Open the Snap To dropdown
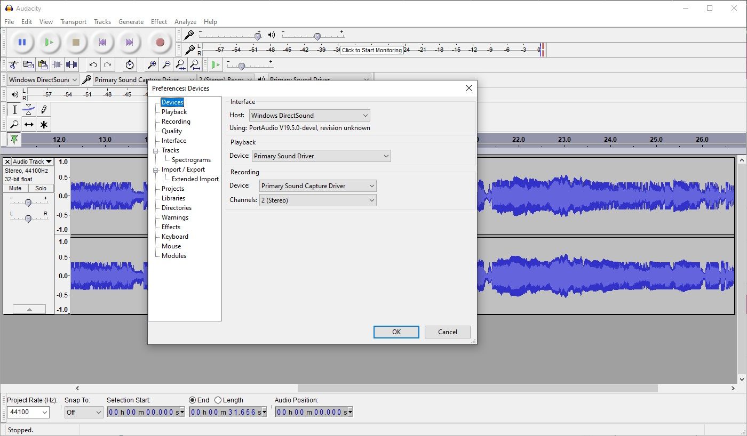747x436 pixels. click(x=84, y=412)
